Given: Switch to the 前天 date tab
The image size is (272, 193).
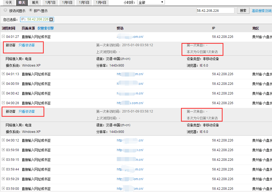Looking at the screenshot, I should tap(35, 2).
